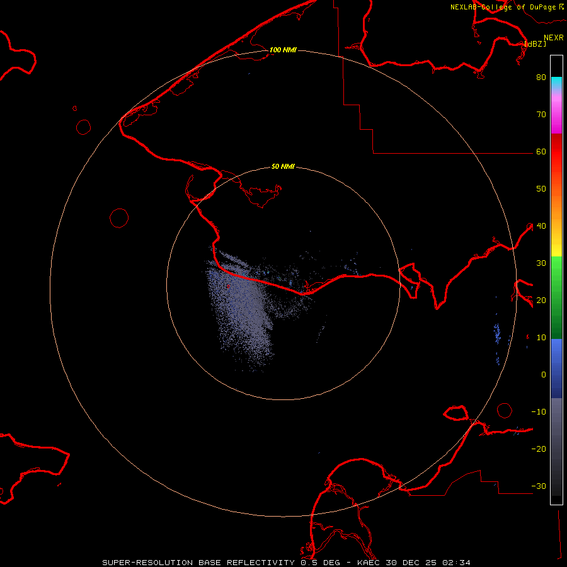Image resolution: width=567 pixels, height=567 pixels.
Task: Click the "100 NMI" range ring label
Action: [x=283, y=50]
